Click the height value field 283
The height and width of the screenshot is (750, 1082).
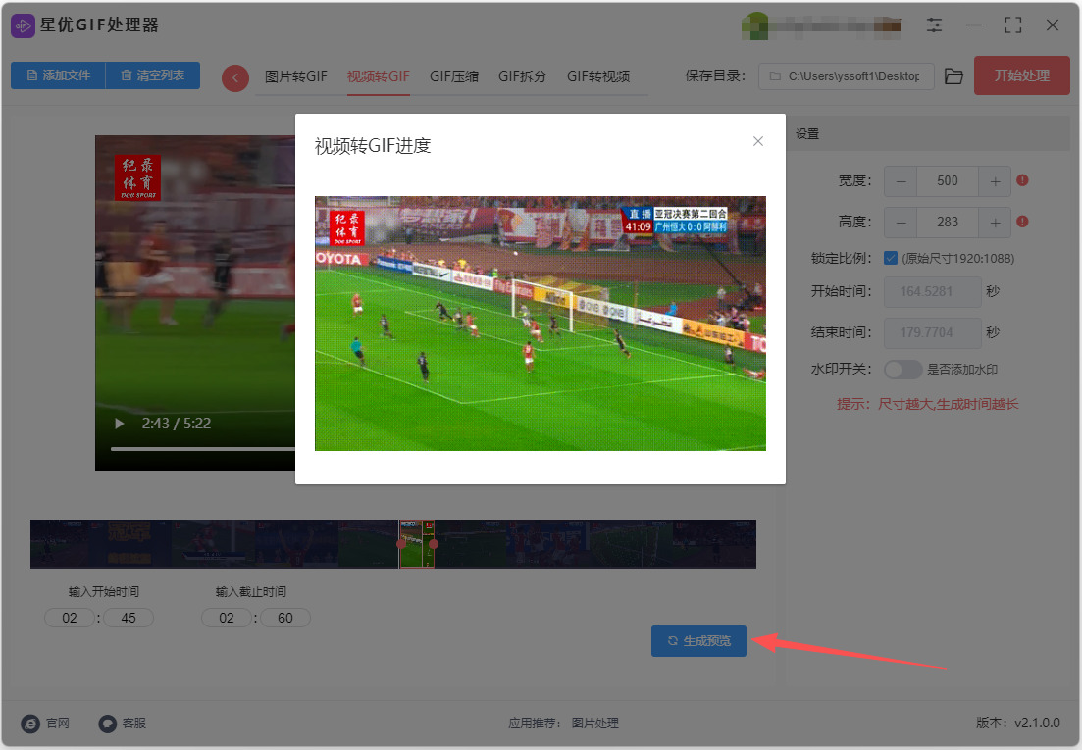[x=948, y=223]
